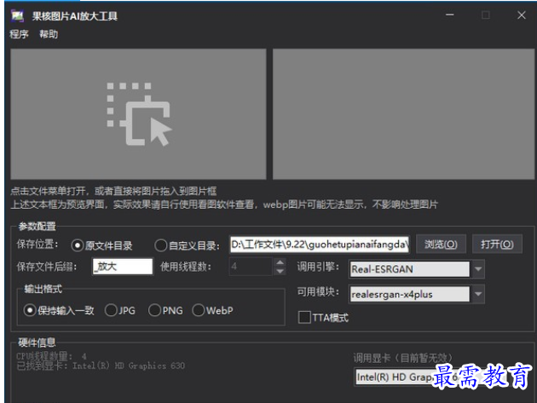
Task: Click the app icon in title bar
Action: tap(17, 15)
